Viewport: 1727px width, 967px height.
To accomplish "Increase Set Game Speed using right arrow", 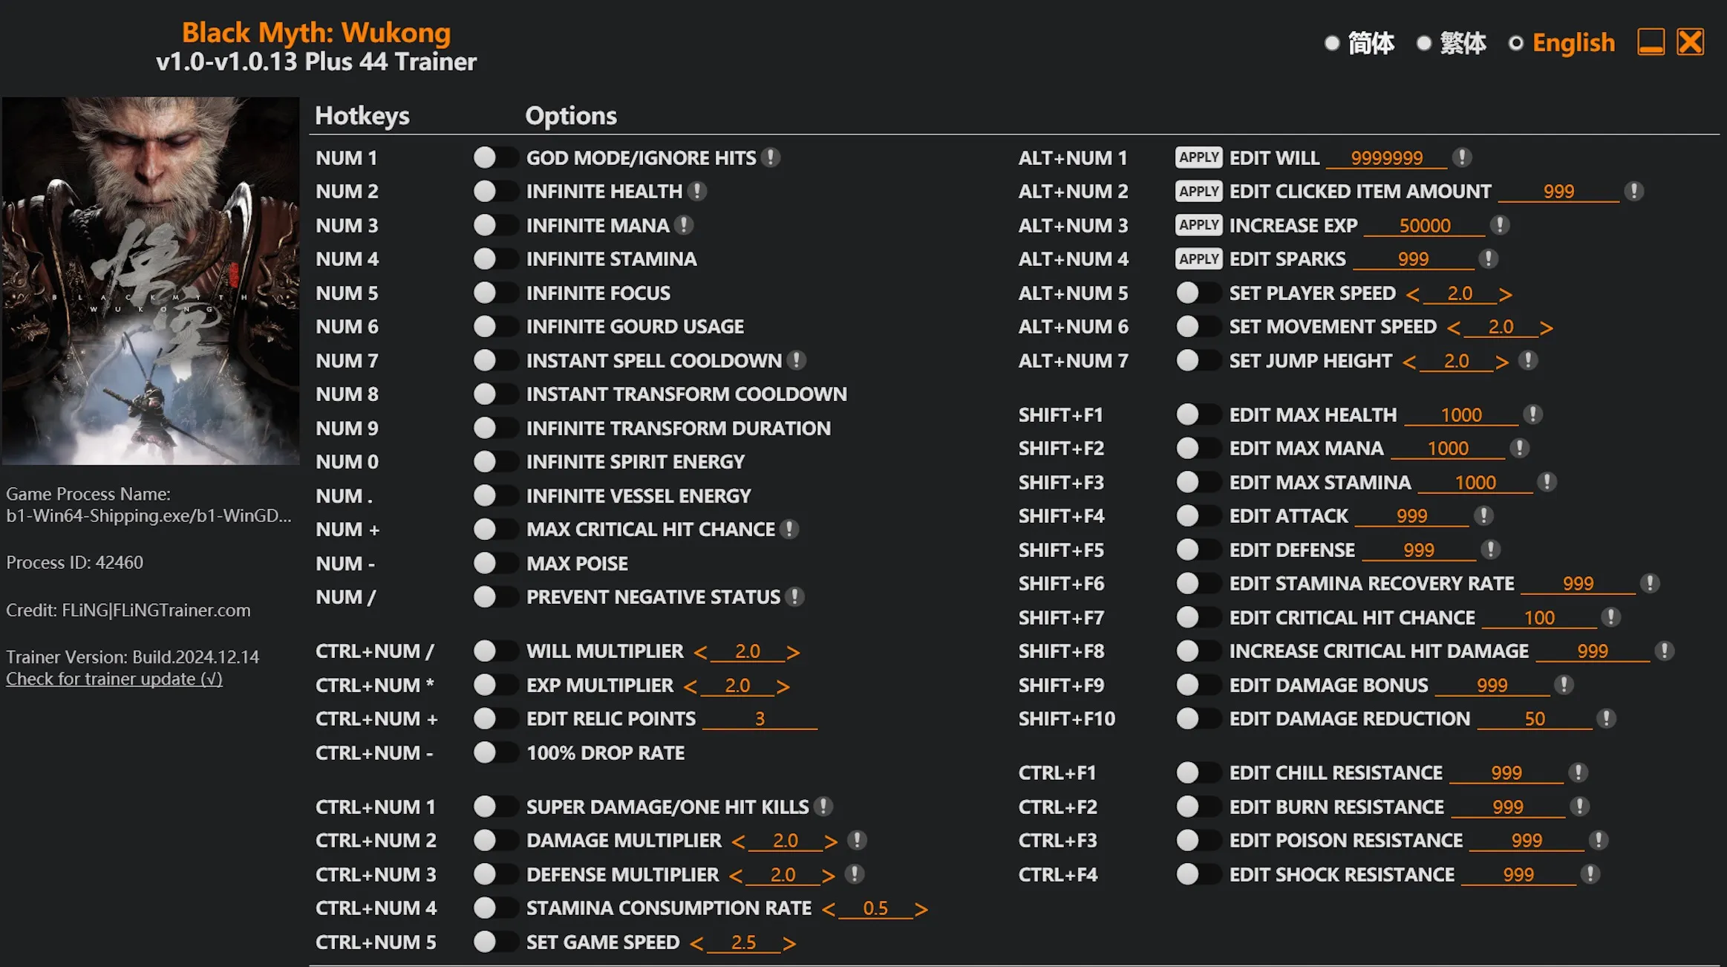I will click(789, 943).
